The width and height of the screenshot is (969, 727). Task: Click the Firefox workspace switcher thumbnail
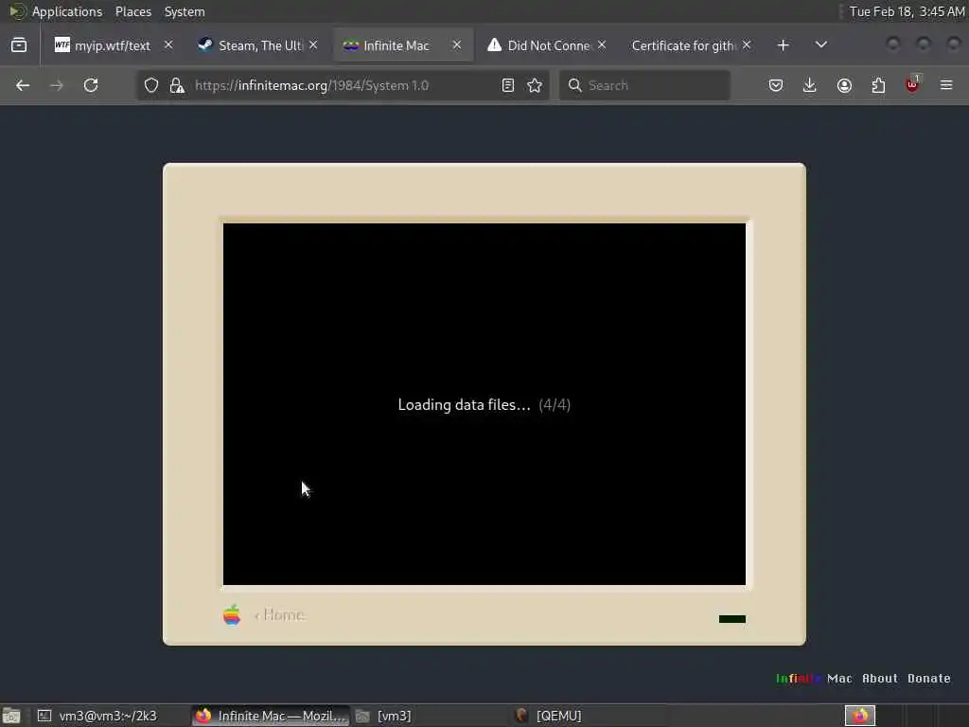[x=860, y=716]
